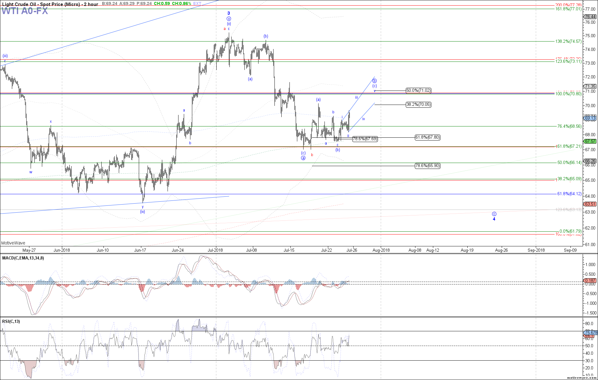Image resolution: width=598 pixels, height=380 pixels.
Task: Open the RSI(C,13) study label
Action: click(x=11, y=321)
